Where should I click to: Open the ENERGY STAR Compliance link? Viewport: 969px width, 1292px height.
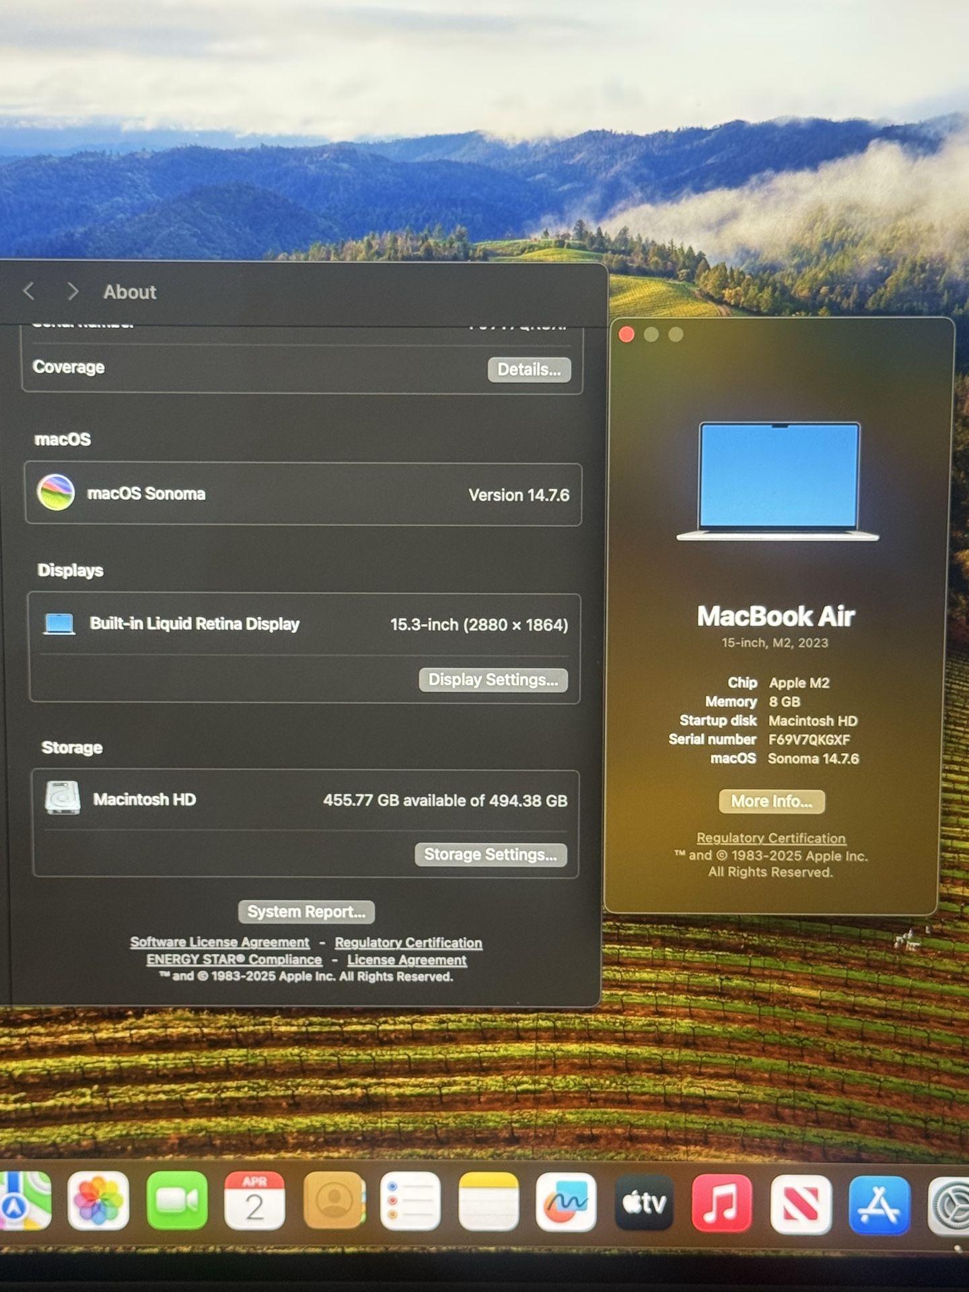234,960
